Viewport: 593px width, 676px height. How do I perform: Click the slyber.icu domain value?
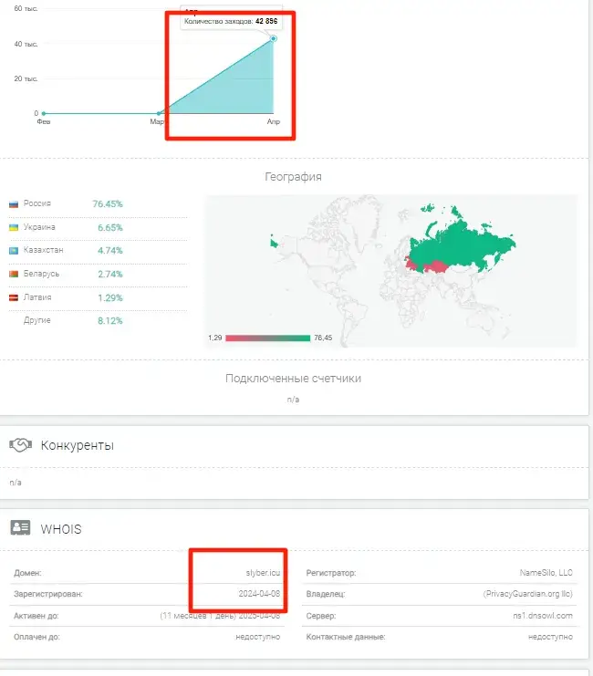pos(263,573)
